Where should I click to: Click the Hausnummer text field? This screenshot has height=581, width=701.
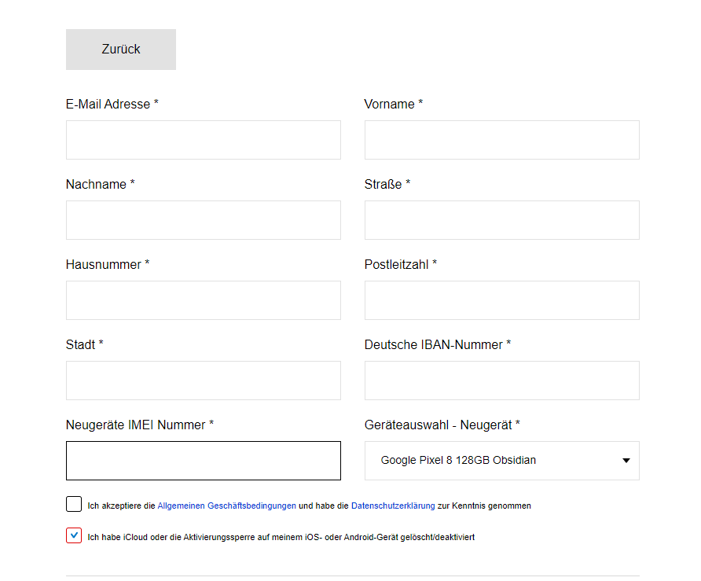pyautogui.click(x=204, y=300)
